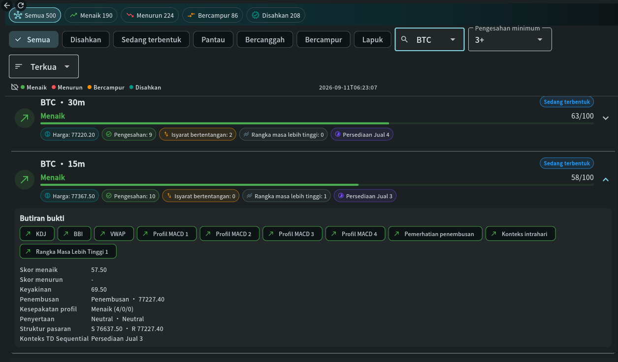Enable the Sedang terbentuk filter
This screenshot has width=618, height=362.
[151, 39]
